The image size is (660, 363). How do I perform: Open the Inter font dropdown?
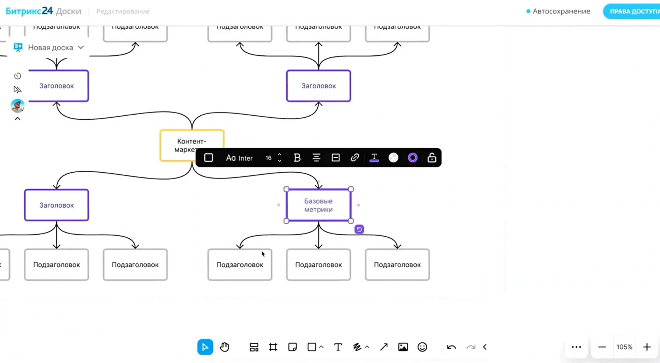pyautogui.click(x=239, y=158)
